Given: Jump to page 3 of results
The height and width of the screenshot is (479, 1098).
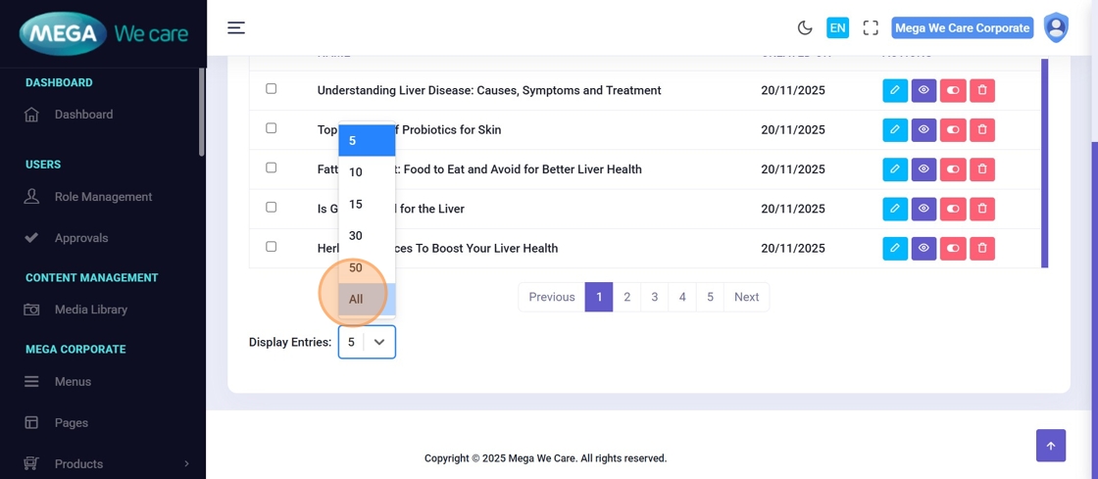Looking at the screenshot, I should pos(654,297).
